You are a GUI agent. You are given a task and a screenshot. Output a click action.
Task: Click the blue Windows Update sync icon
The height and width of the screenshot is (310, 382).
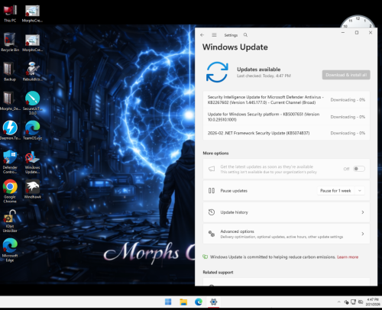click(217, 72)
